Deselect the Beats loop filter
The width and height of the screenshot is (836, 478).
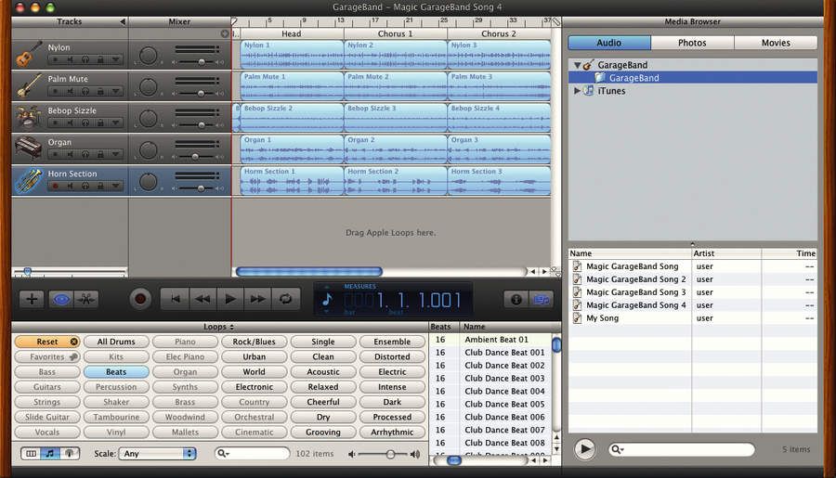116,372
